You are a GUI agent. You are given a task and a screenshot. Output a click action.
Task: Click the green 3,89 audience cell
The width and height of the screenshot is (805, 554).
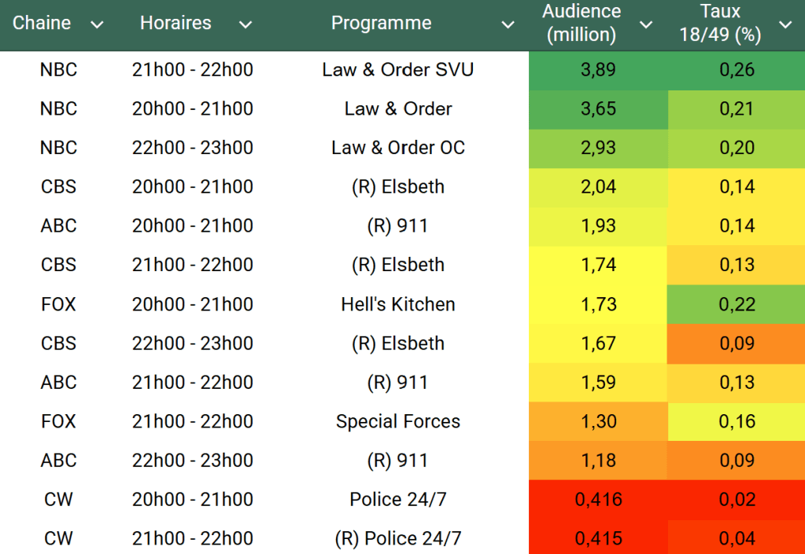click(598, 70)
